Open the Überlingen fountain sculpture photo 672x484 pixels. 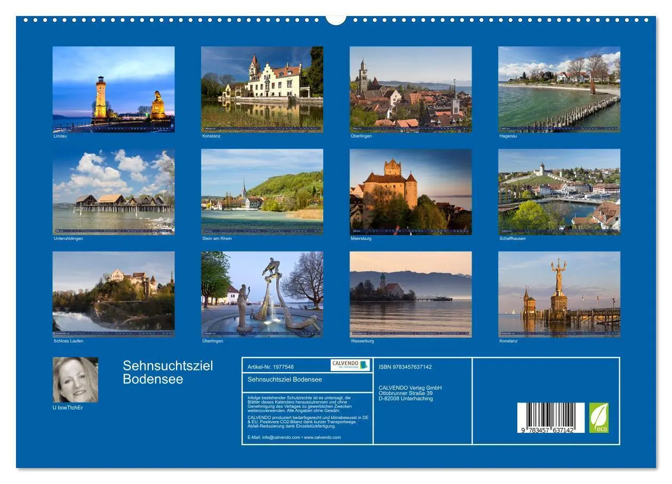262,294
